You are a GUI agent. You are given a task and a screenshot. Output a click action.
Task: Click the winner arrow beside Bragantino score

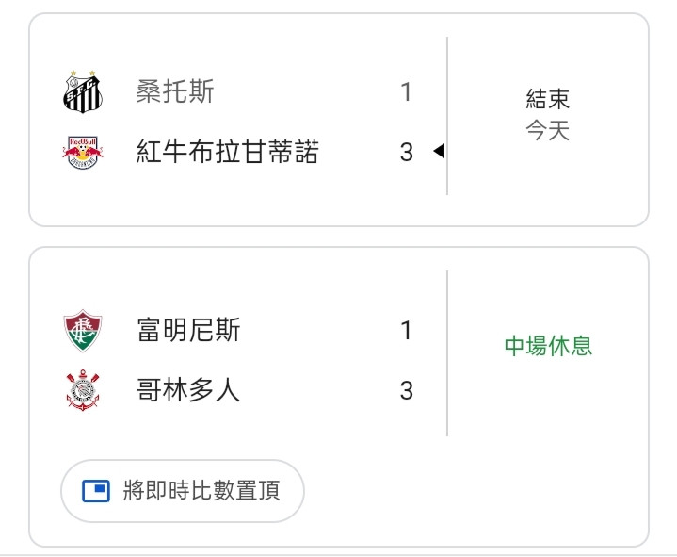439,151
